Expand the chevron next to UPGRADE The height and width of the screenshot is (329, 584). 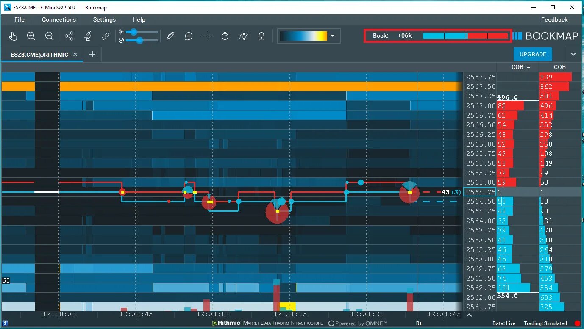tap(573, 54)
